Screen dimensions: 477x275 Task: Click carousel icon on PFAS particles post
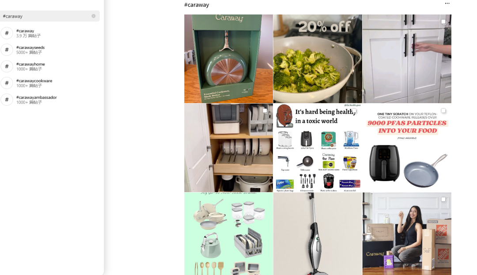[x=443, y=111]
